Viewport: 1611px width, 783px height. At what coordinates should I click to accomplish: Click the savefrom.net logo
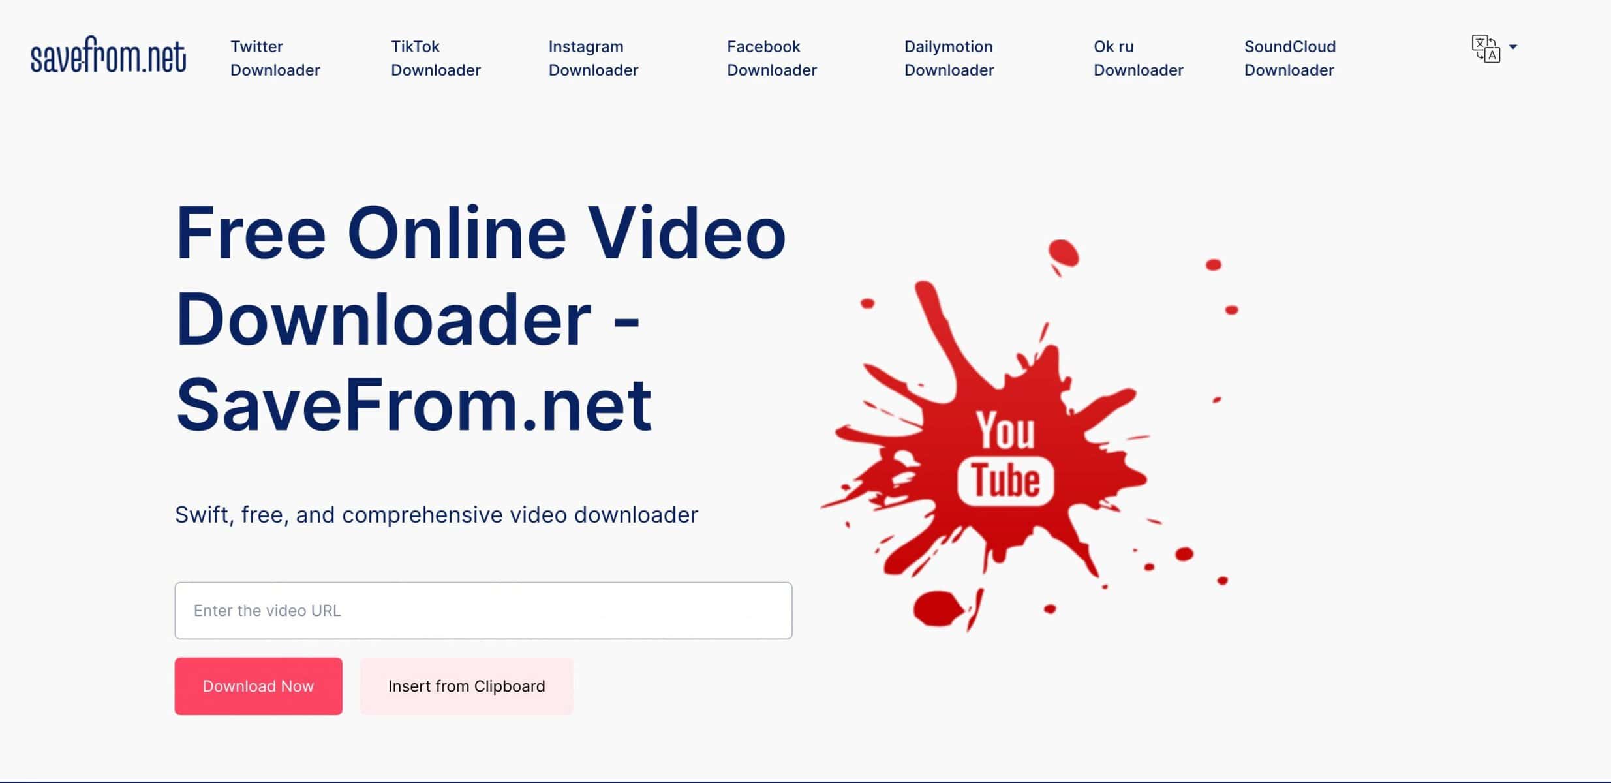coord(108,55)
